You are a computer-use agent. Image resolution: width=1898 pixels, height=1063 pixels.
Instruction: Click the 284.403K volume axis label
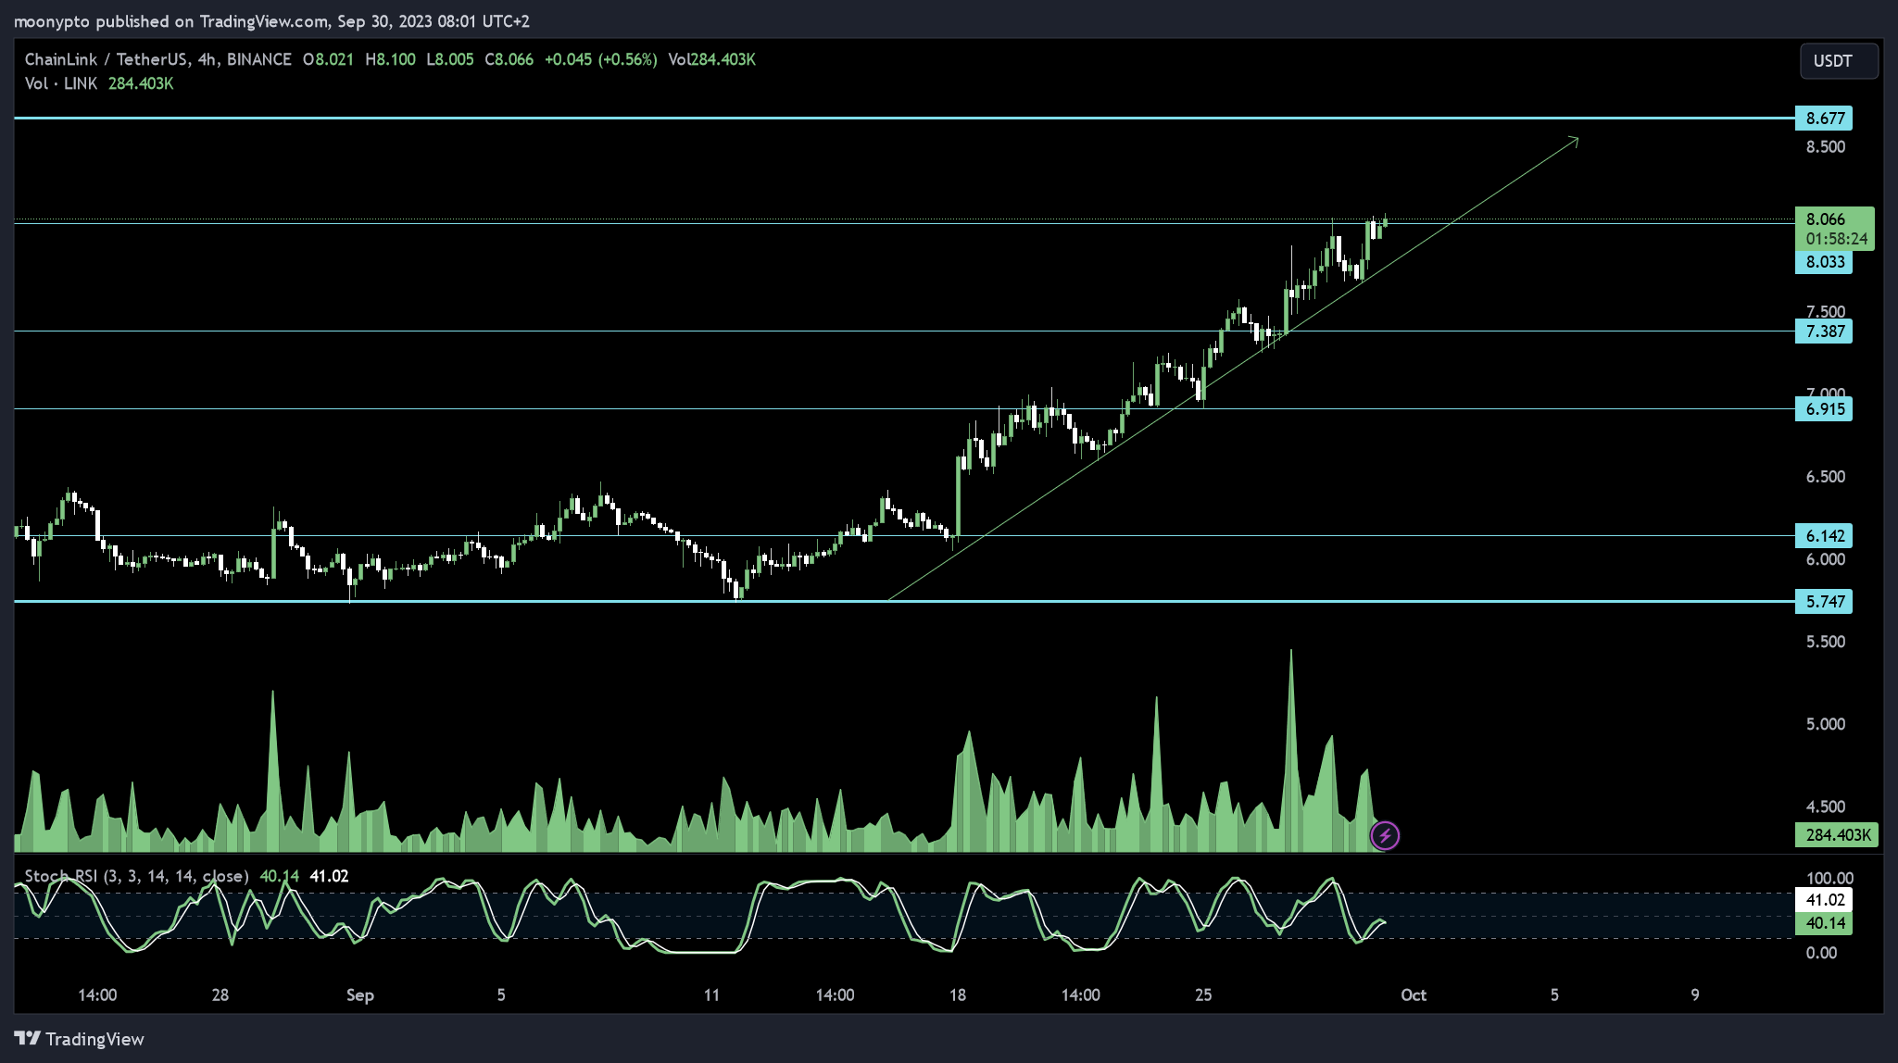tap(1837, 835)
